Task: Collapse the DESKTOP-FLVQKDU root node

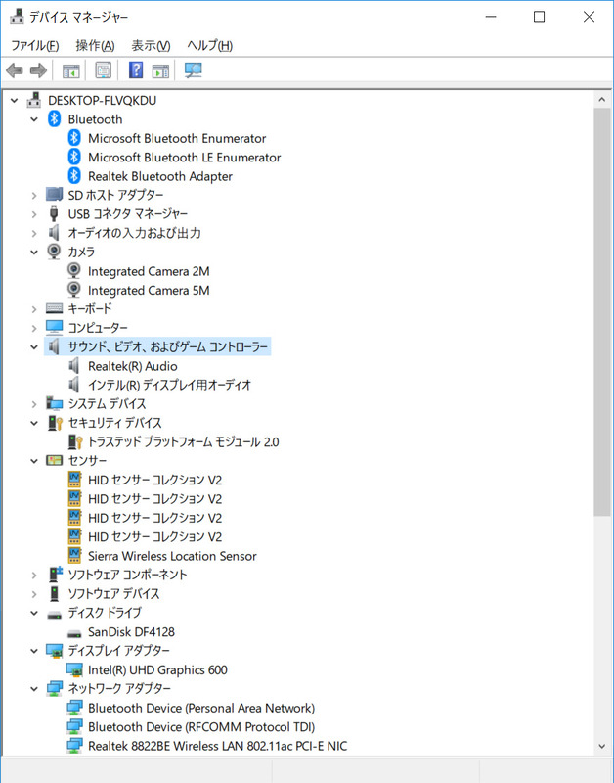Action: (x=15, y=101)
